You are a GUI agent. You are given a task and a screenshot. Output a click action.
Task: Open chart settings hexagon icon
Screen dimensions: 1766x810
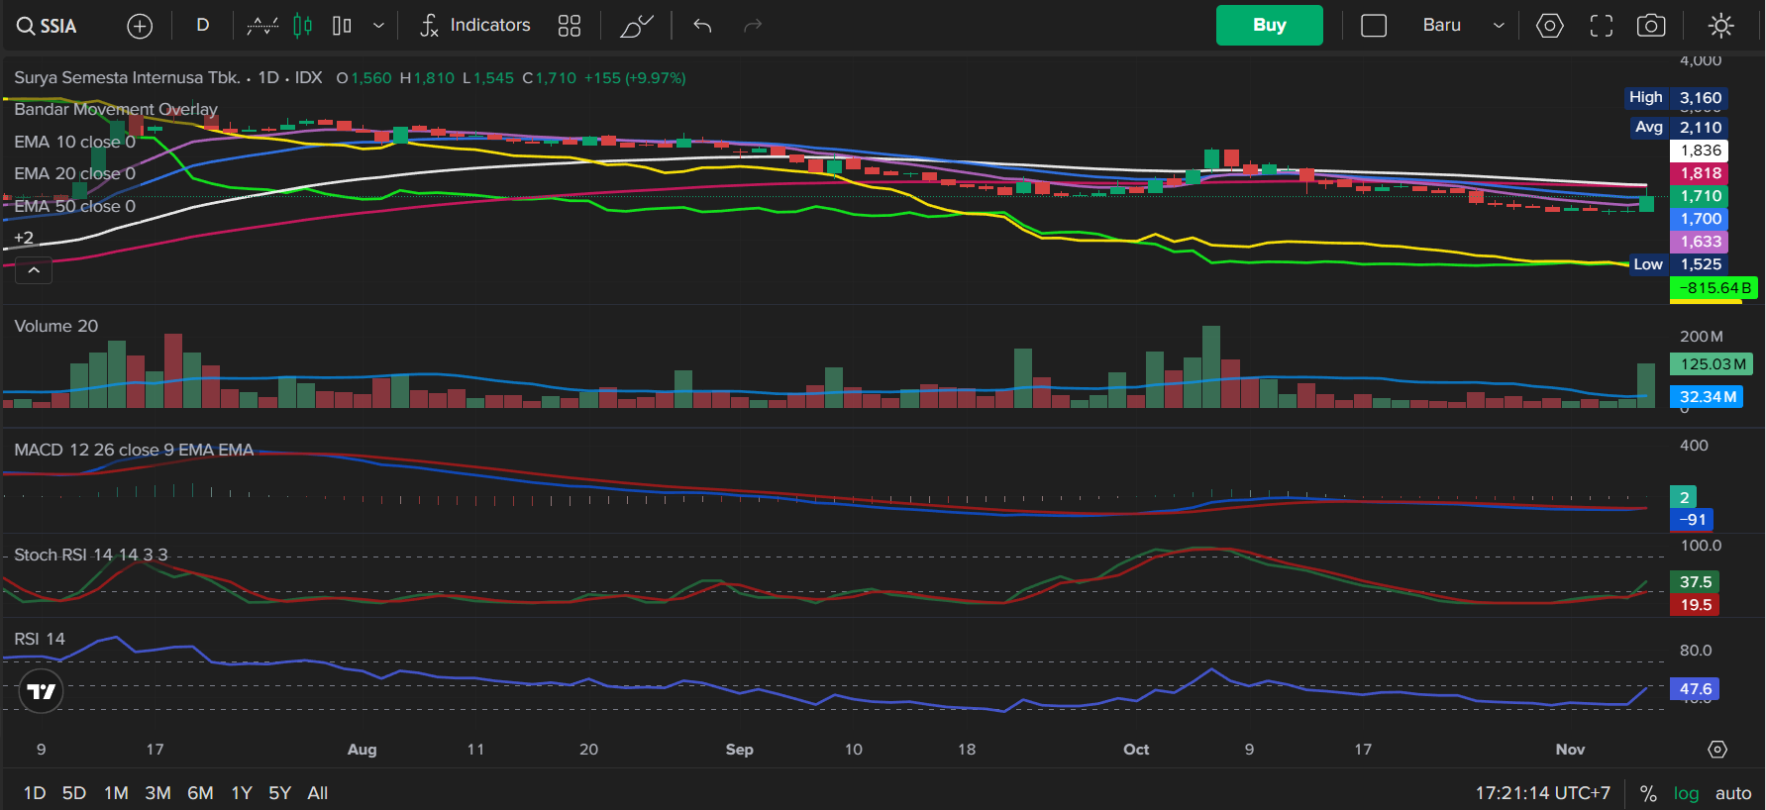[x=1549, y=26]
